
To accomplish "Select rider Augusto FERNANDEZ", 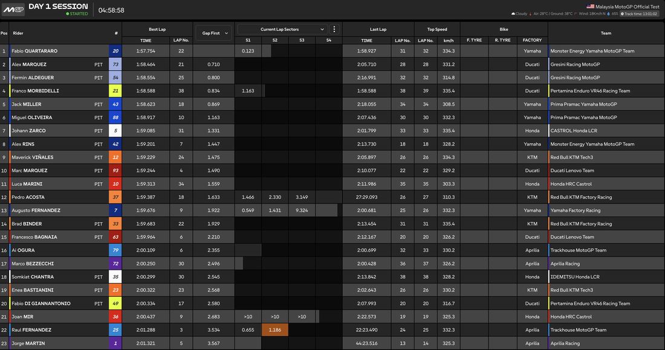I will pos(36,211).
